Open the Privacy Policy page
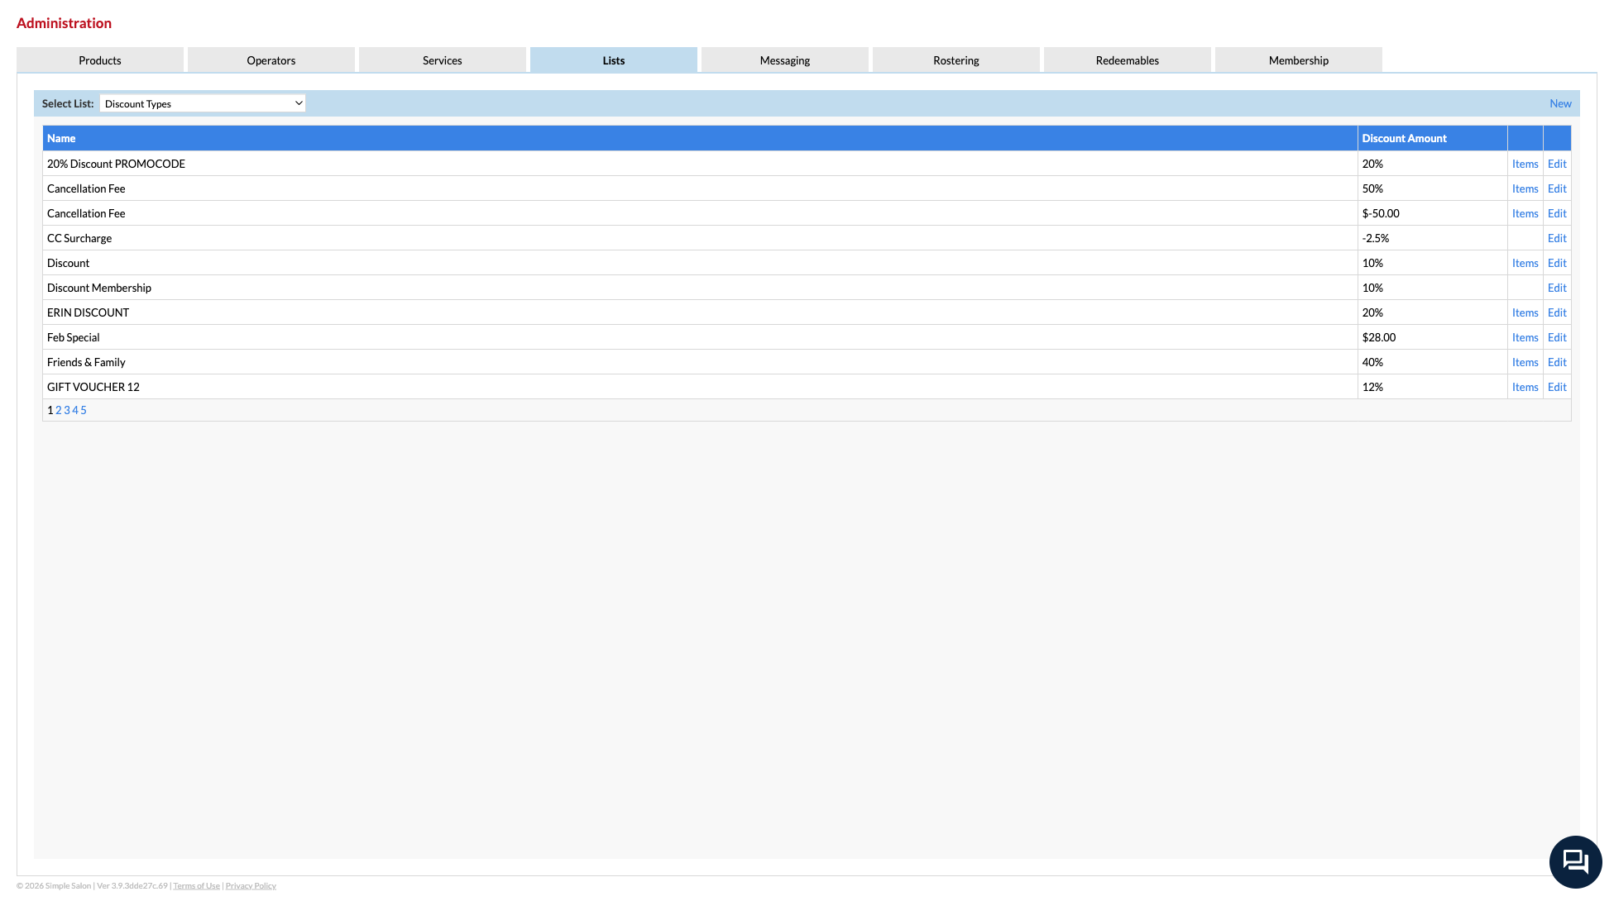The image size is (1614, 901). [x=251, y=885]
